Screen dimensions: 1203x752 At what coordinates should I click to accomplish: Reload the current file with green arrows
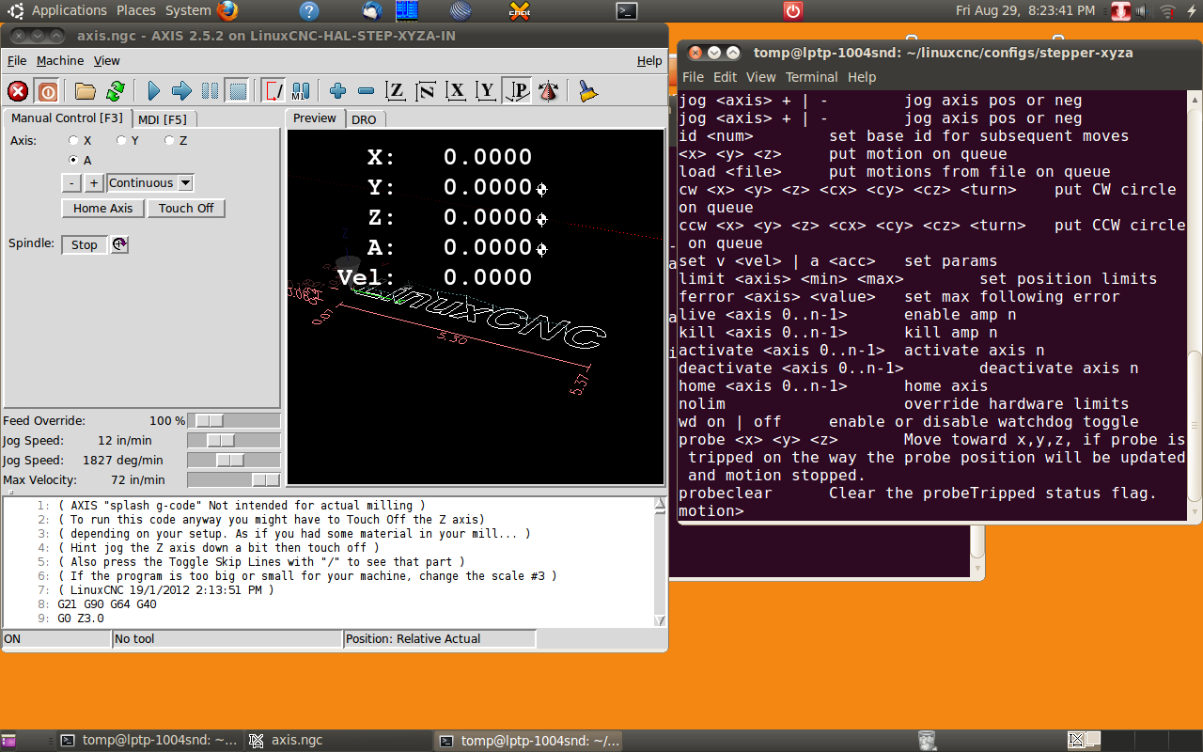click(x=115, y=91)
